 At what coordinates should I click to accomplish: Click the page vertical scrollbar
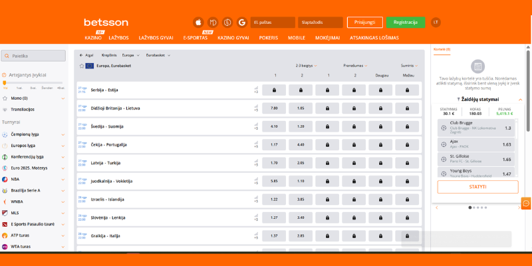click(528, 91)
